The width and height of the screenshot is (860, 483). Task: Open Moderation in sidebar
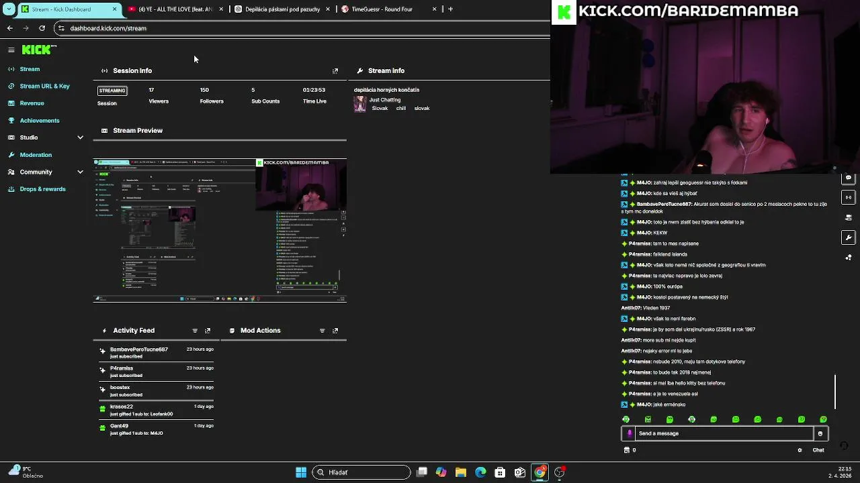tap(36, 155)
